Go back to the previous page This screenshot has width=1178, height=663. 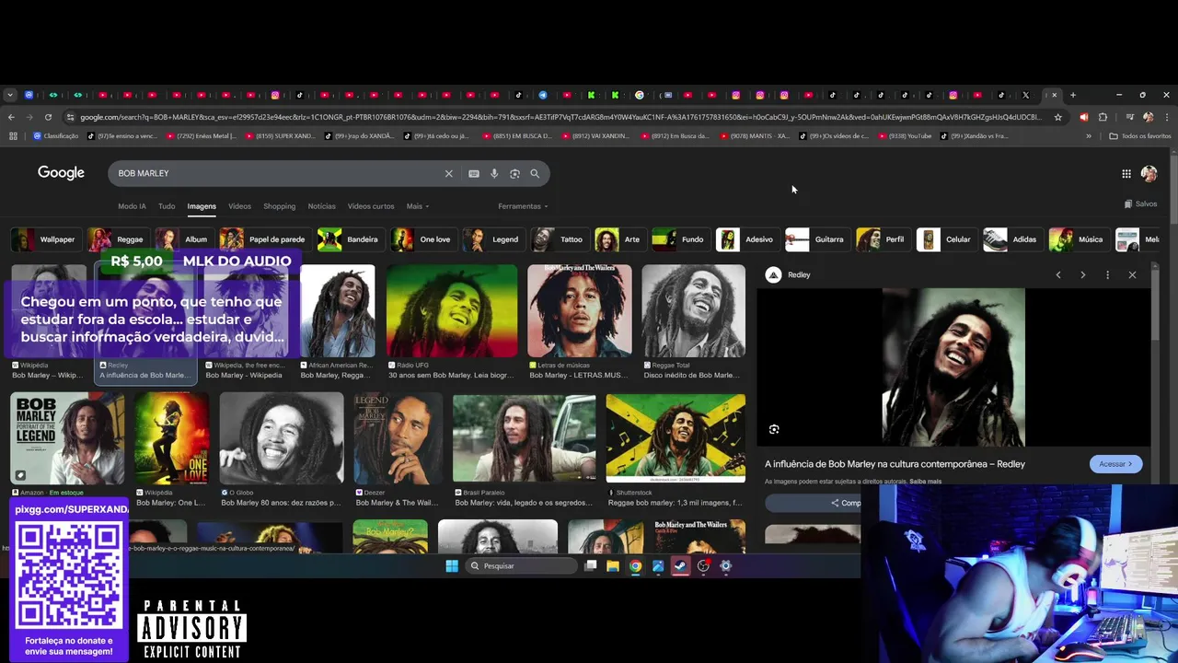click(x=11, y=117)
